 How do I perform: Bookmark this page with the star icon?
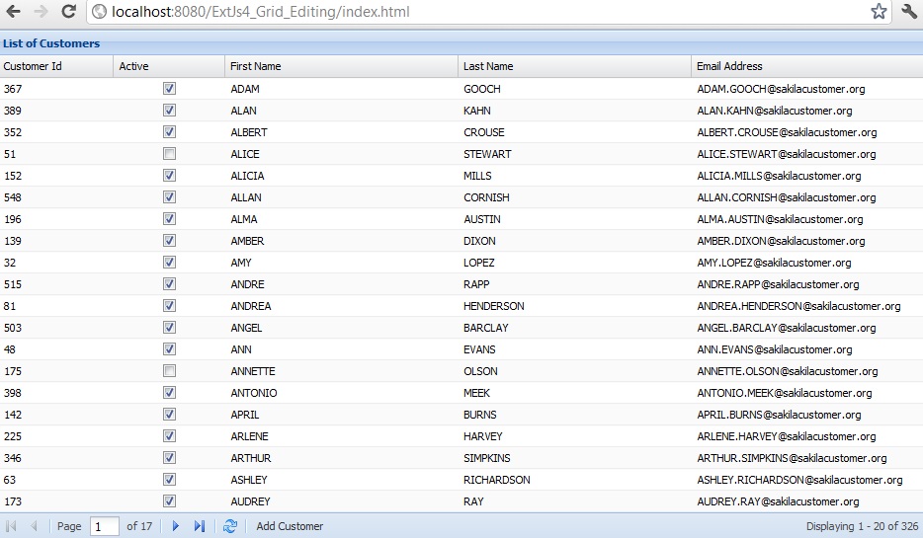click(x=879, y=11)
